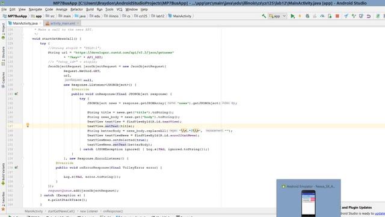Viewport: 385px width, 217px height.
Task: Click the requestQueue.add(jsonObjectRequest) line
Action: [83, 190]
